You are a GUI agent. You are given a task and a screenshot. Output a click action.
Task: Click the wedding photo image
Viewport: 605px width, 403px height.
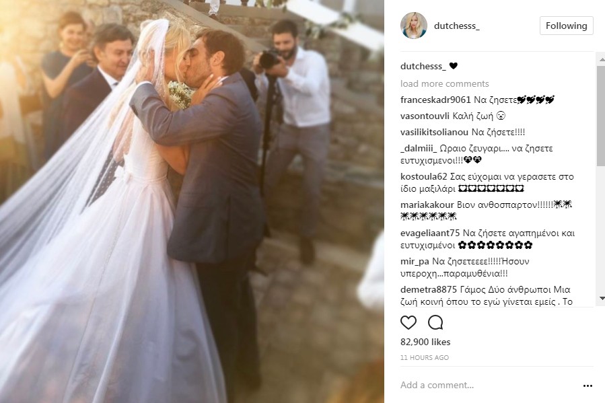(x=192, y=201)
